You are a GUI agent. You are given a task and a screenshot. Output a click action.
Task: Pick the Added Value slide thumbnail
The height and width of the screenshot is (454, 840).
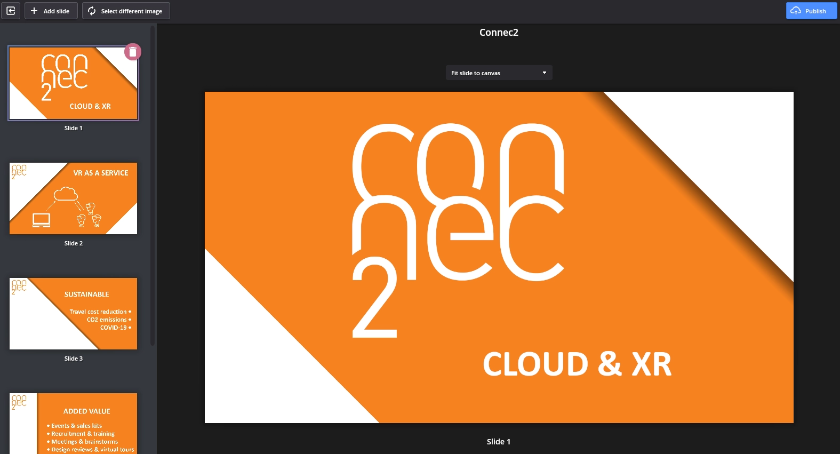click(x=73, y=424)
